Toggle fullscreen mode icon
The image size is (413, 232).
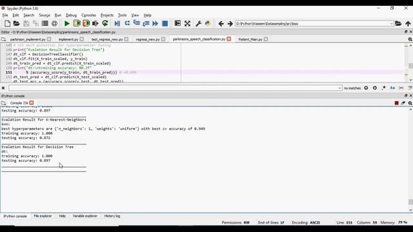click(x=187, y=23)
